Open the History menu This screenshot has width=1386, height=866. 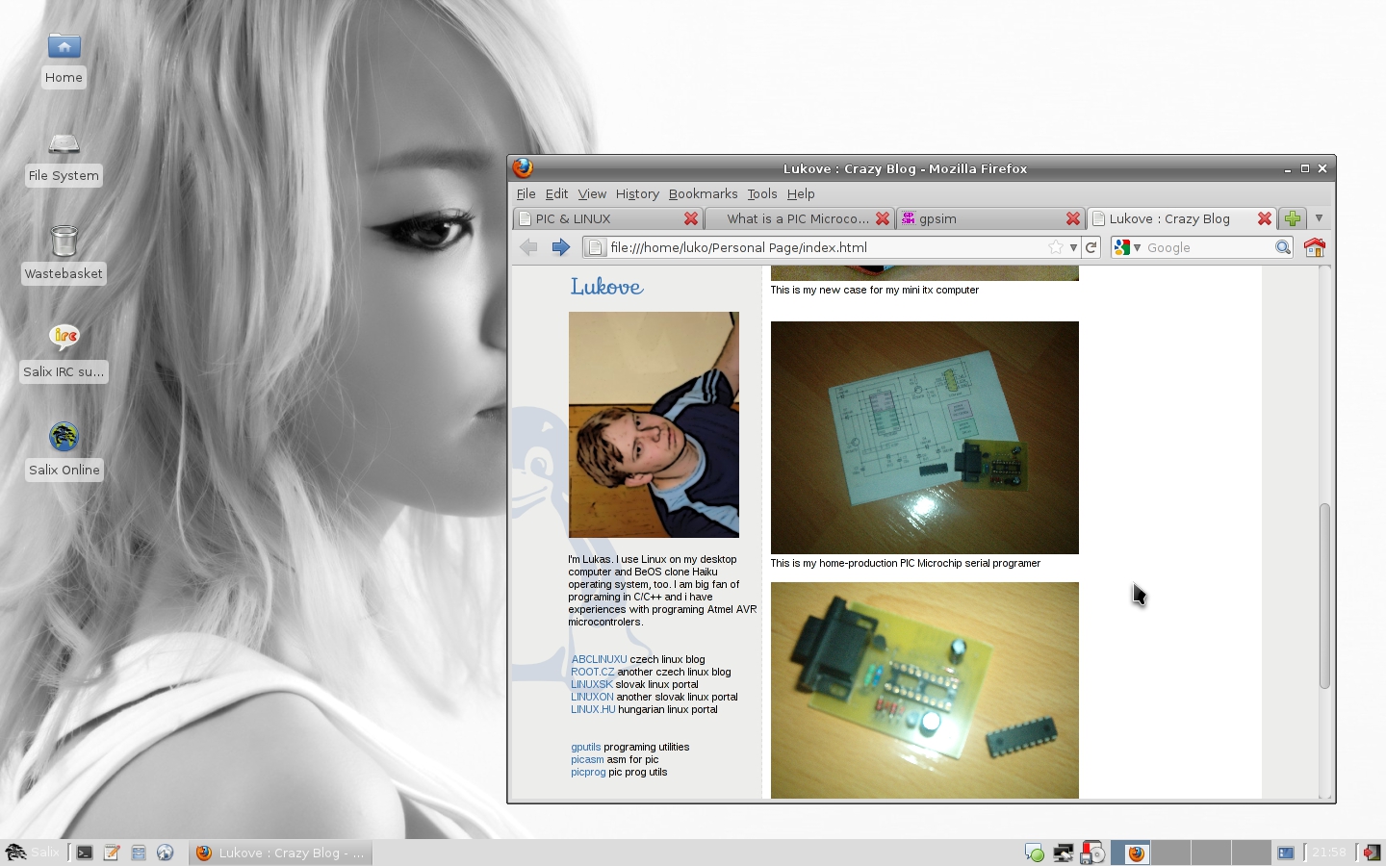point(637,193)
